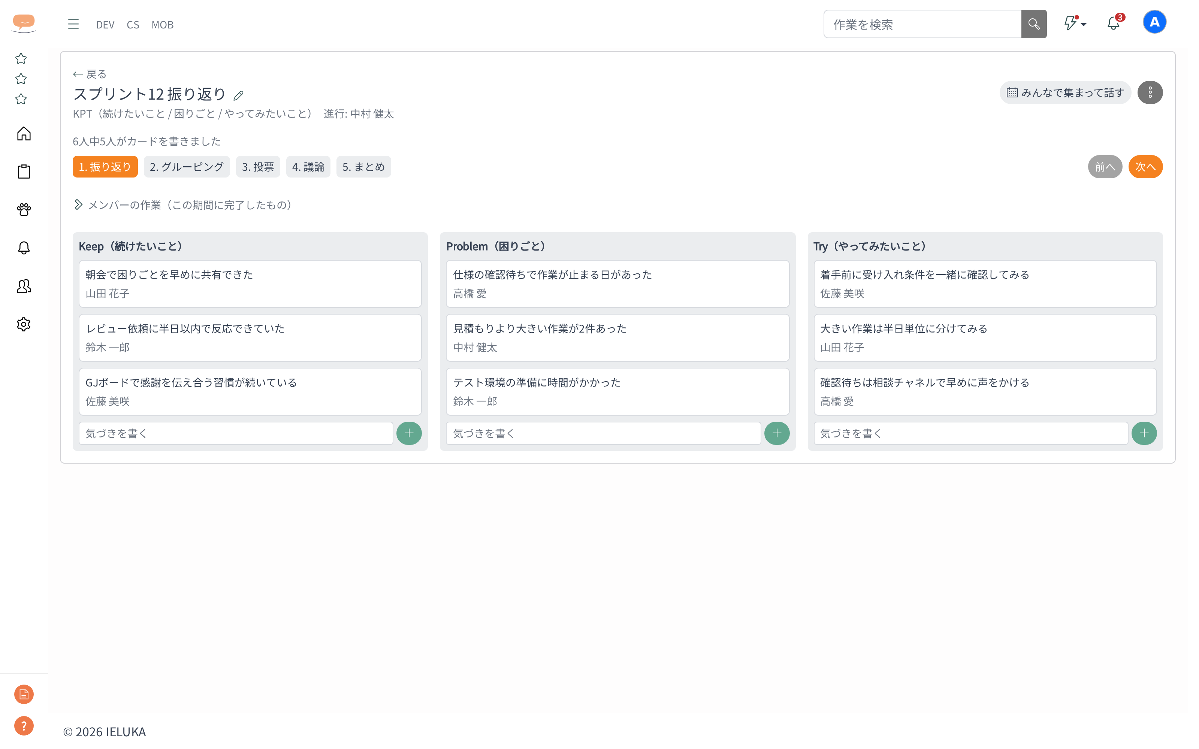The image size is (1199, 749).
Task: Click the orange document icon at bottom-left
Action: click(24, 694)
